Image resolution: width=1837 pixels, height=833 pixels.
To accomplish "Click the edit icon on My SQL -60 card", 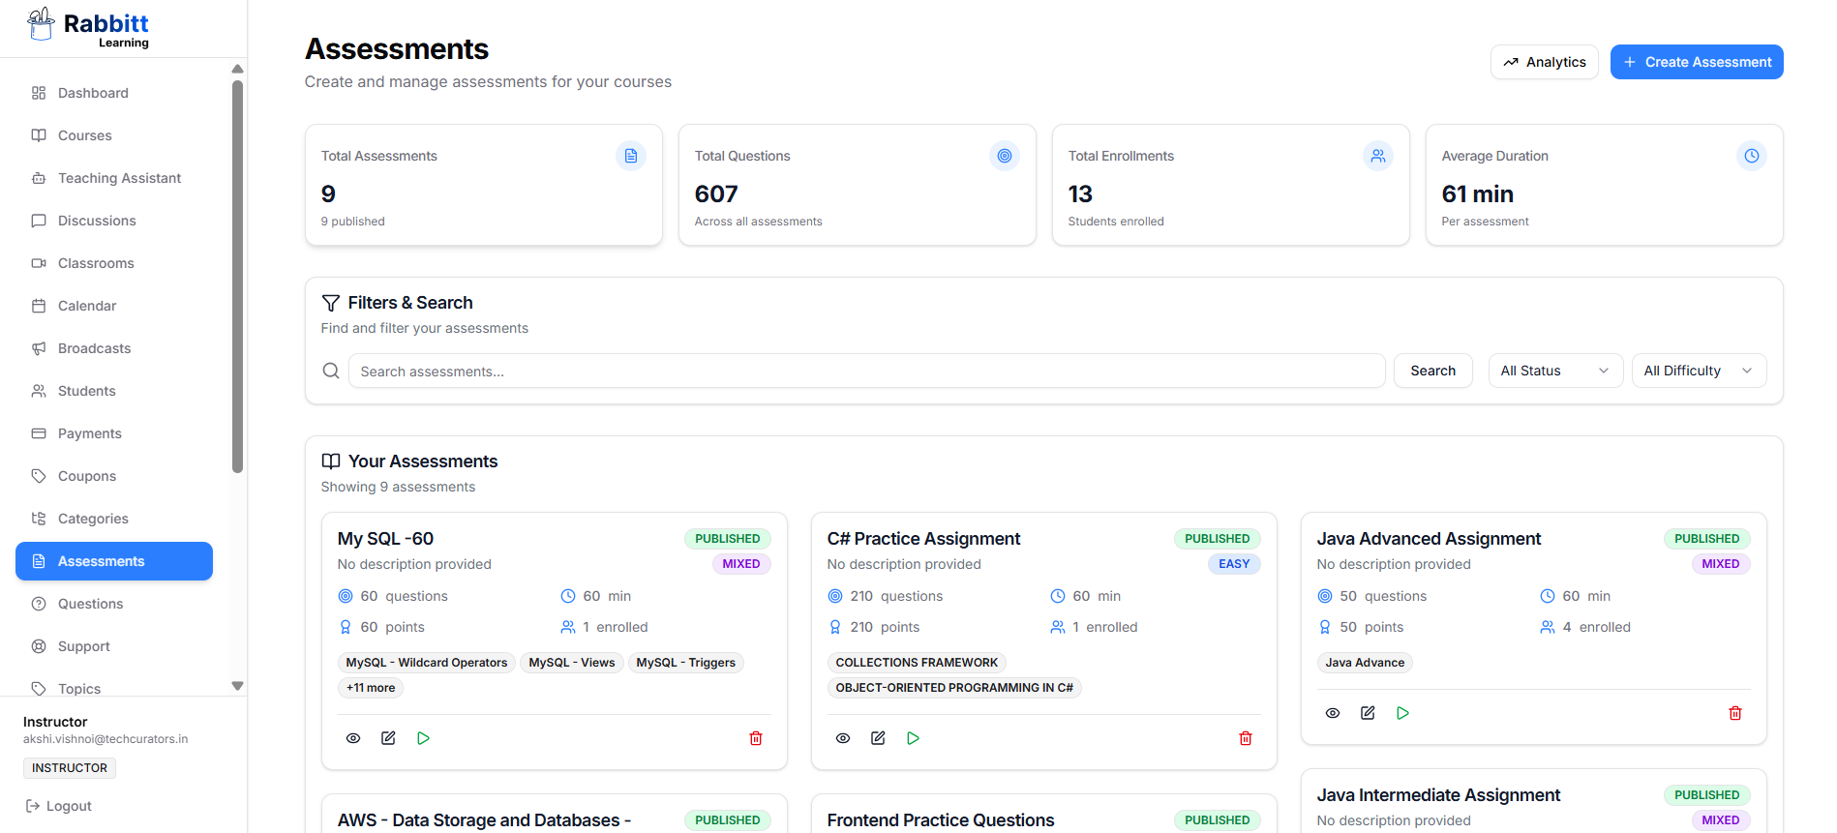I will (x=388, y=738).
